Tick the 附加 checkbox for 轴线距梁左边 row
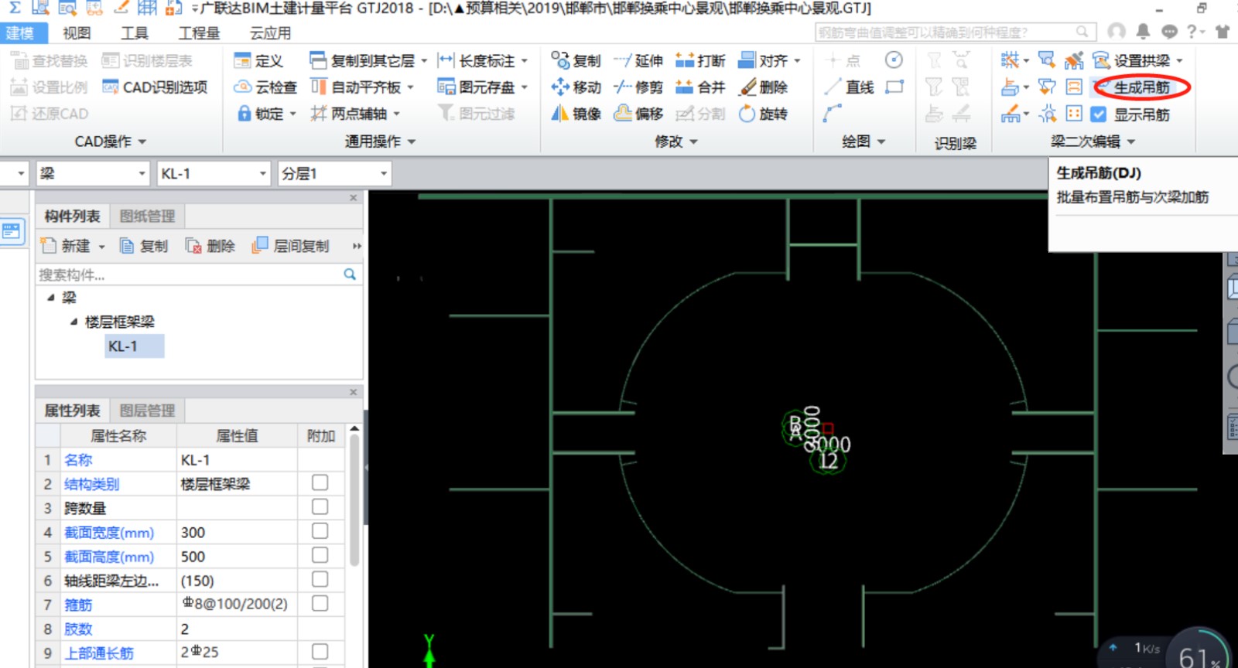 (320, 579)
